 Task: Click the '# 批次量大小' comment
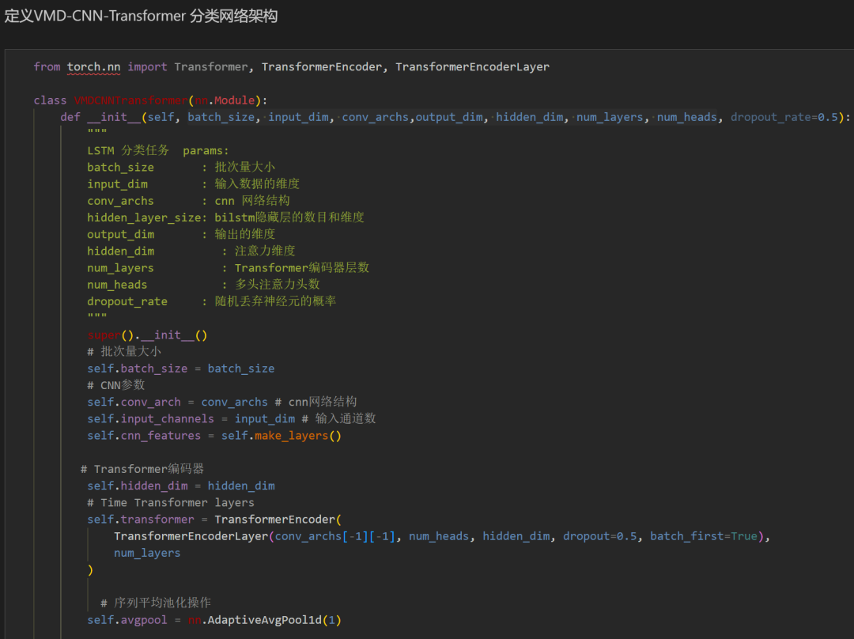[123, 351]
